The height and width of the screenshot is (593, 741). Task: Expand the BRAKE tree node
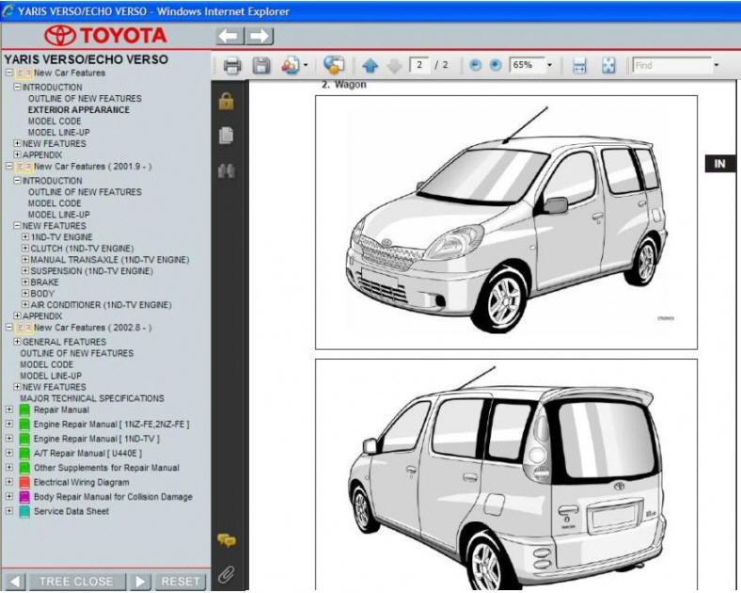(x=25, y=282)
